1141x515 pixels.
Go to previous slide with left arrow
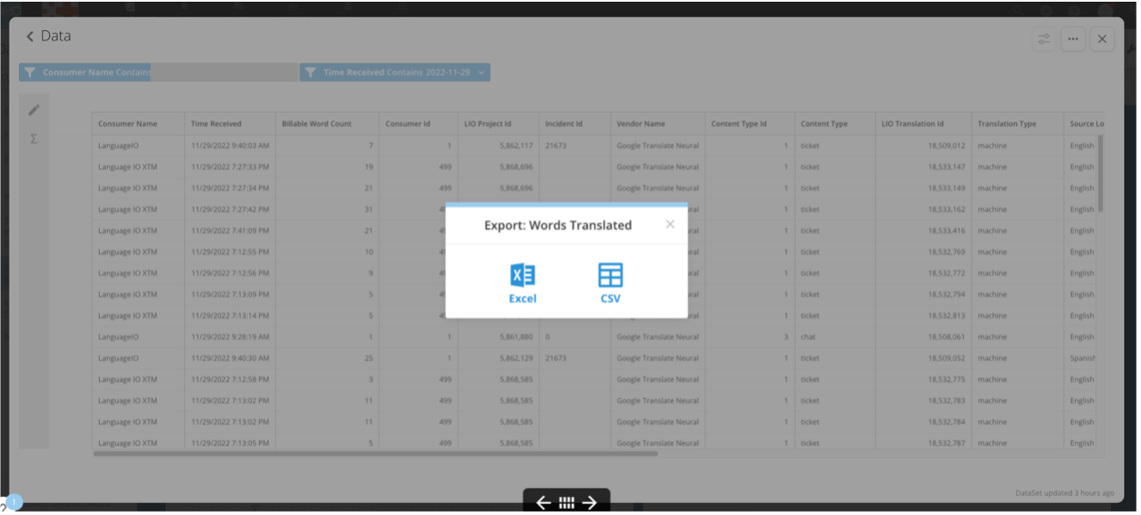click(x=543, y=503)
